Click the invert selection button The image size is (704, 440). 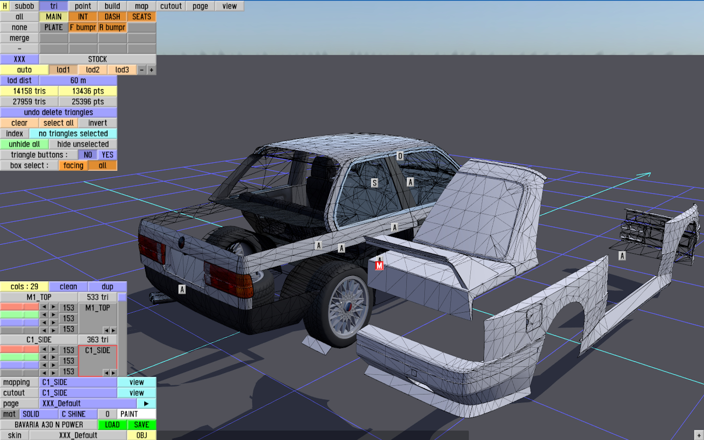98,123
